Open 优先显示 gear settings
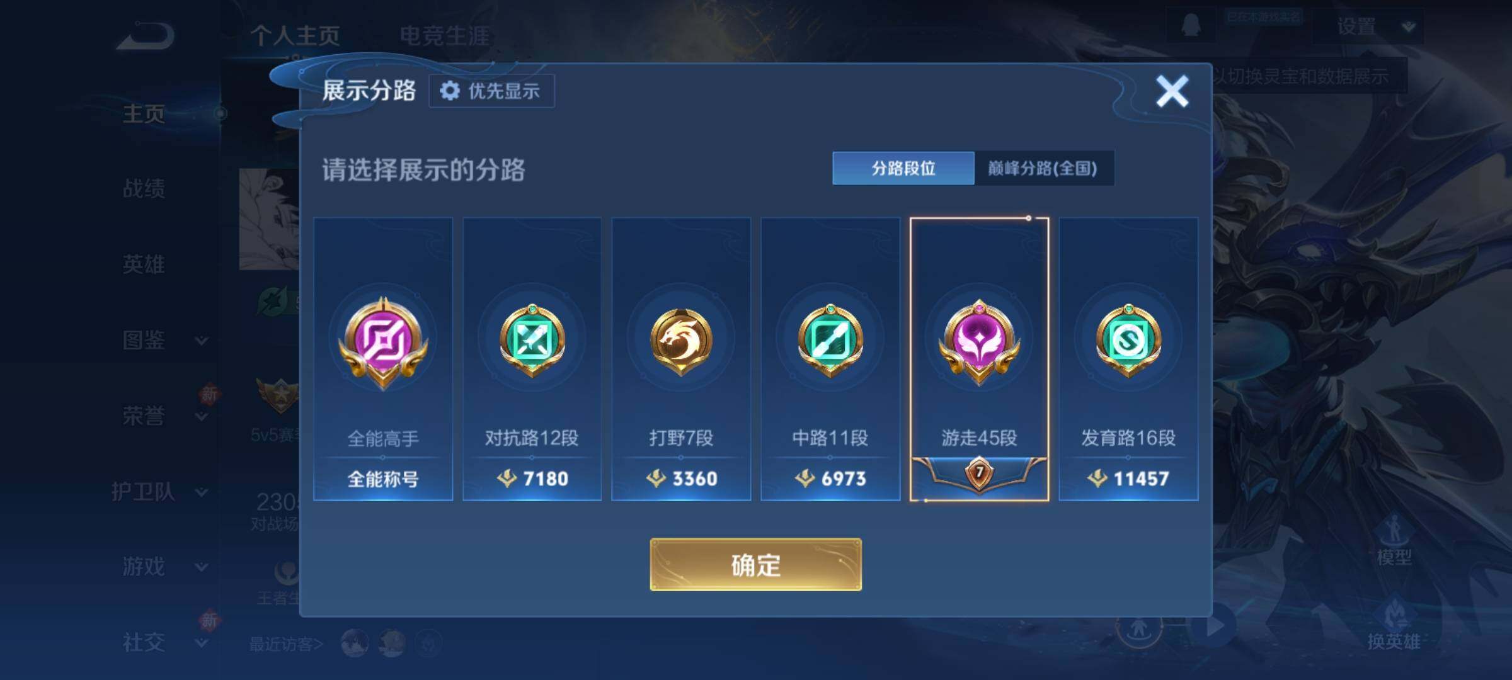Viewport: 1512px width, 680px height. (x=491, y=91)
